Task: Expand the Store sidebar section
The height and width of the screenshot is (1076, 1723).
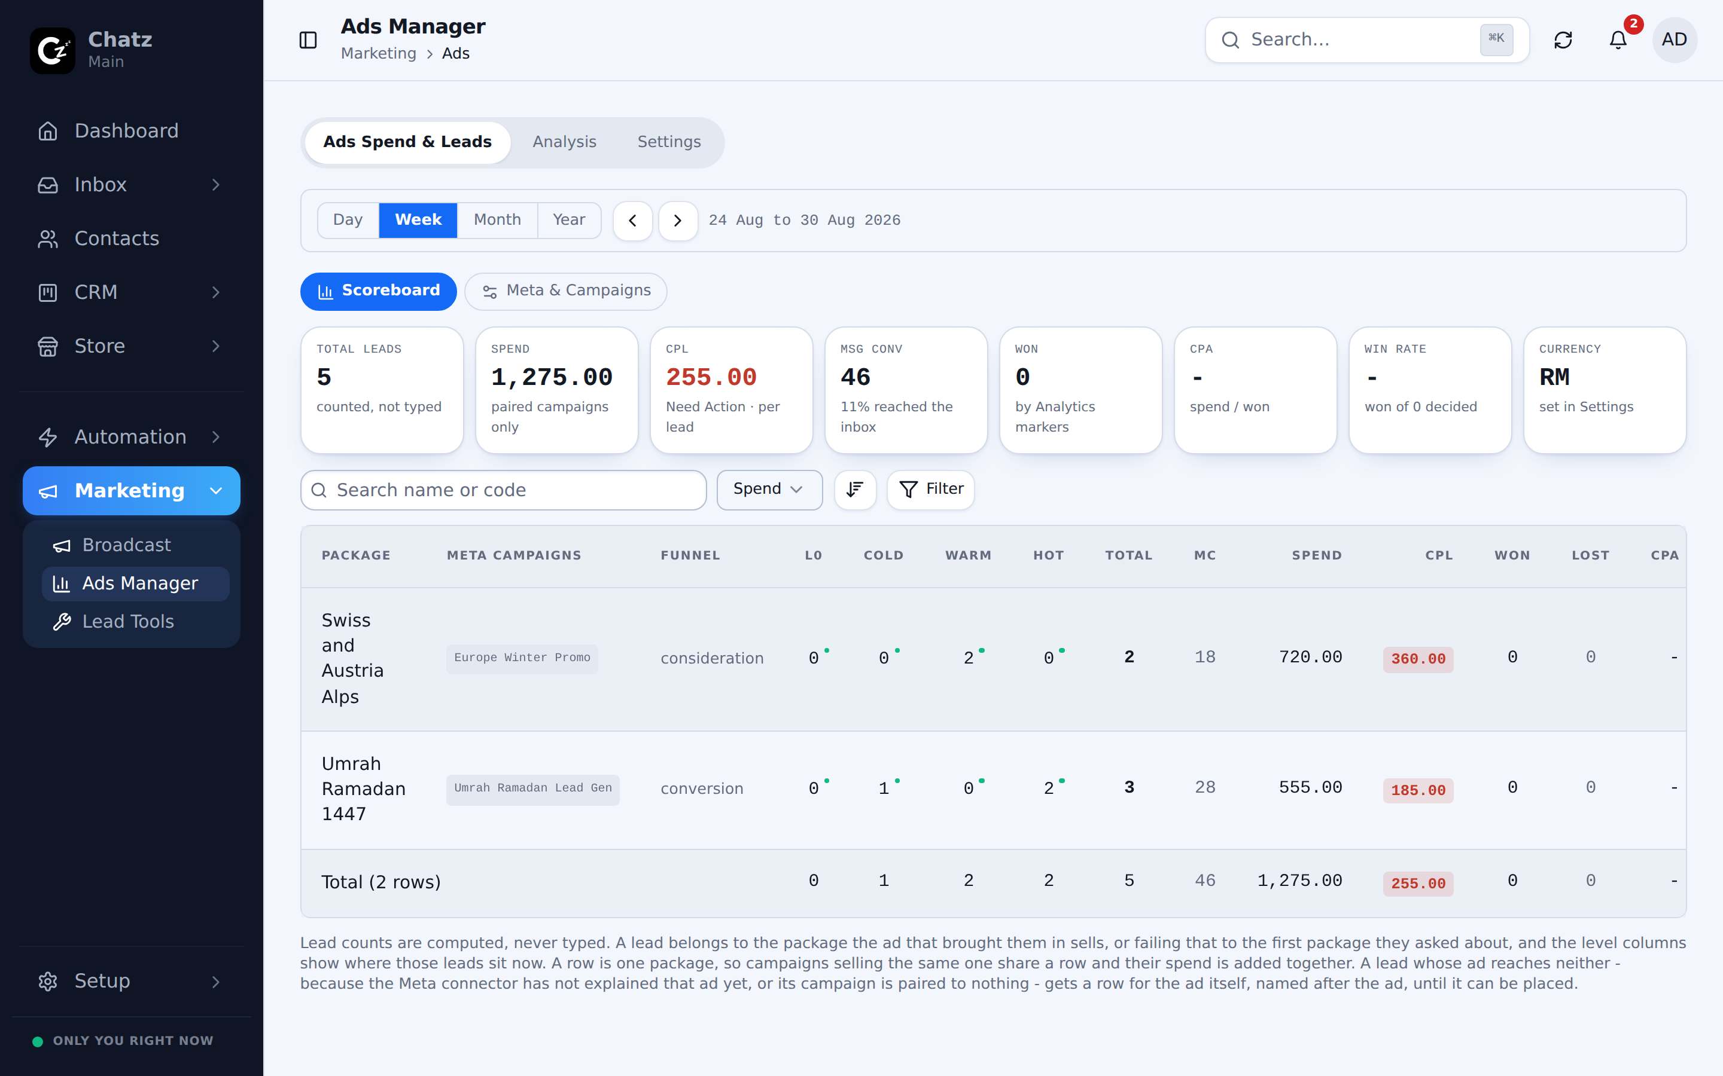Action: click(x=132, y=346)
